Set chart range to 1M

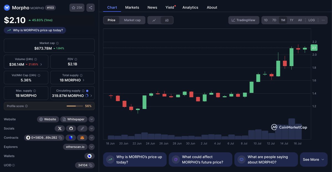coord(283,20)
